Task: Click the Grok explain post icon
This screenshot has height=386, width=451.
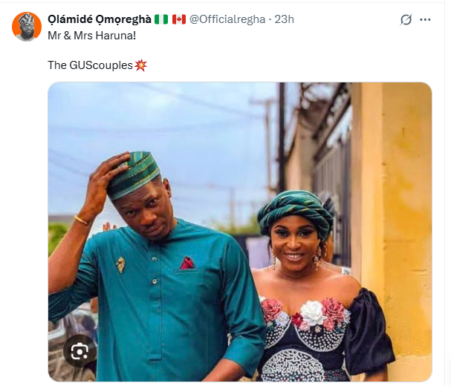Action: click(406, 20)
